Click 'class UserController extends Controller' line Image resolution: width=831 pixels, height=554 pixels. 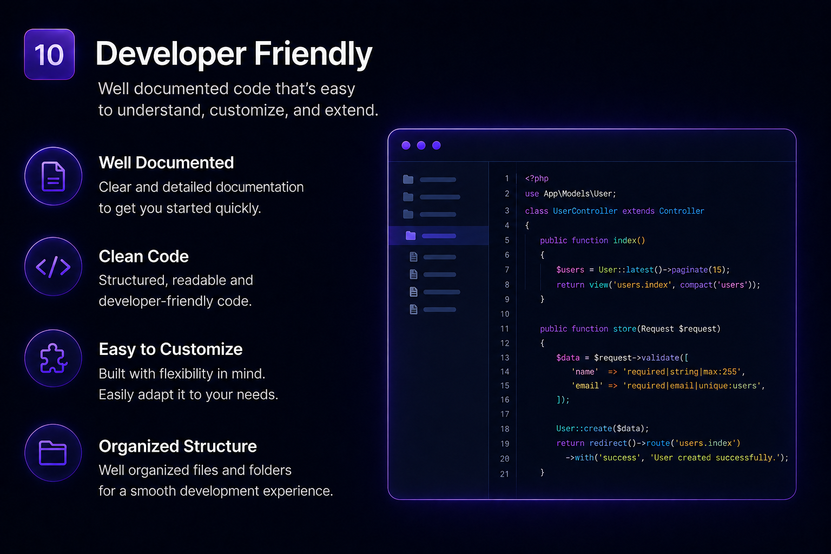click(x=615, y=211)
